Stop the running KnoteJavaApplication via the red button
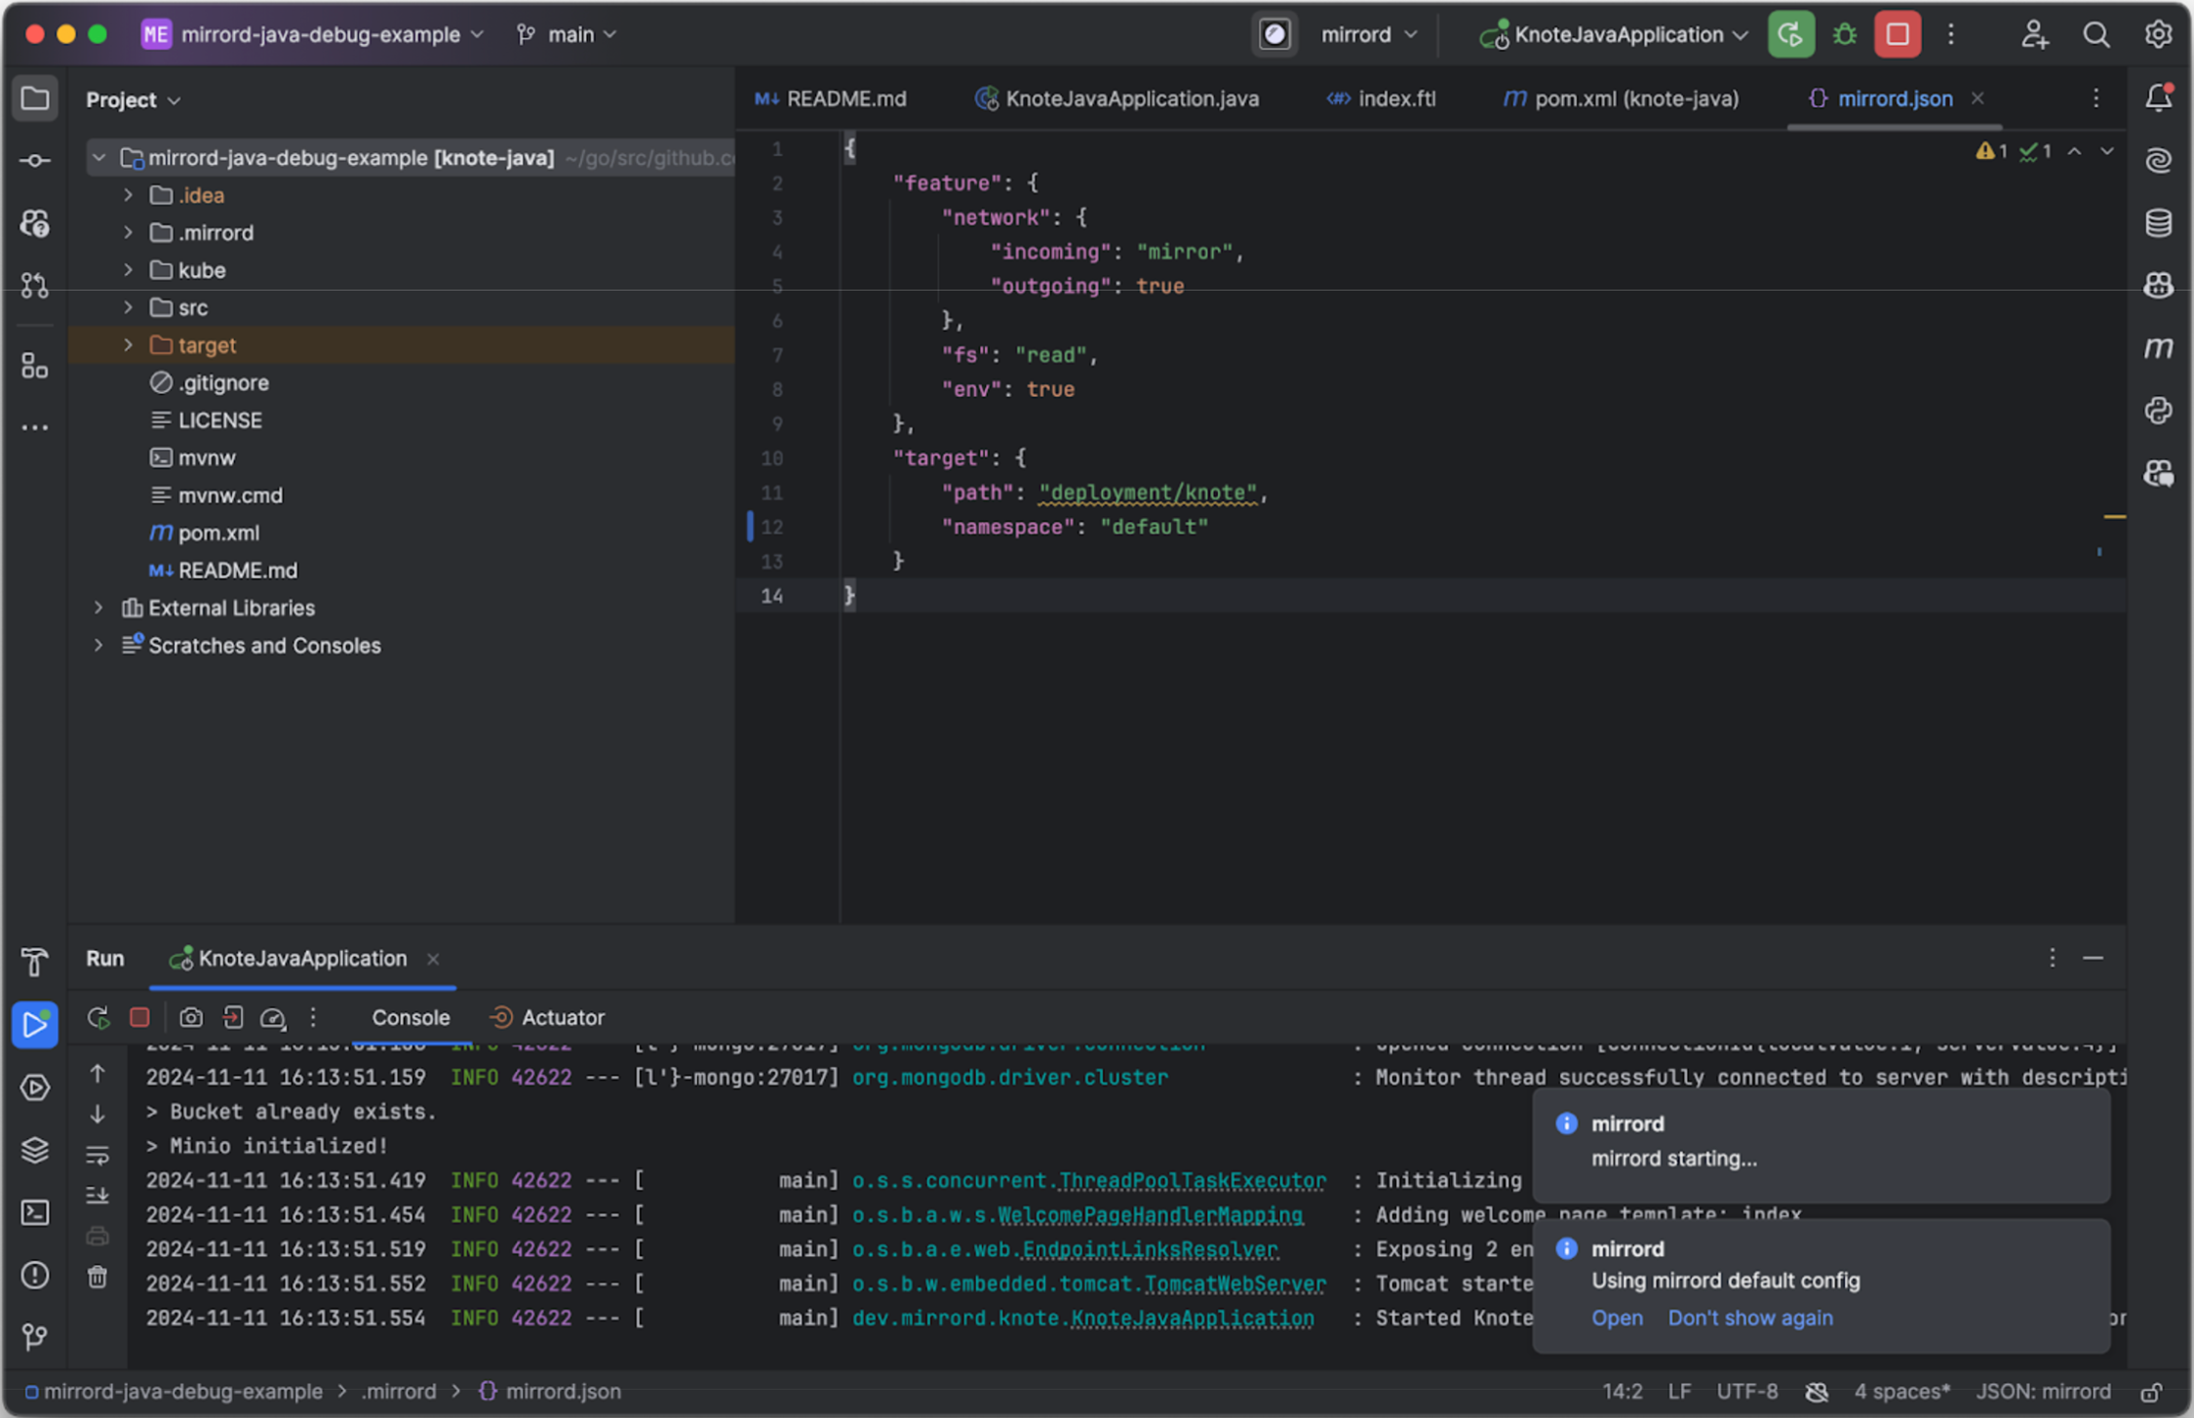Screen dimensions: 2194x1418 click(x=1897, y=35)
